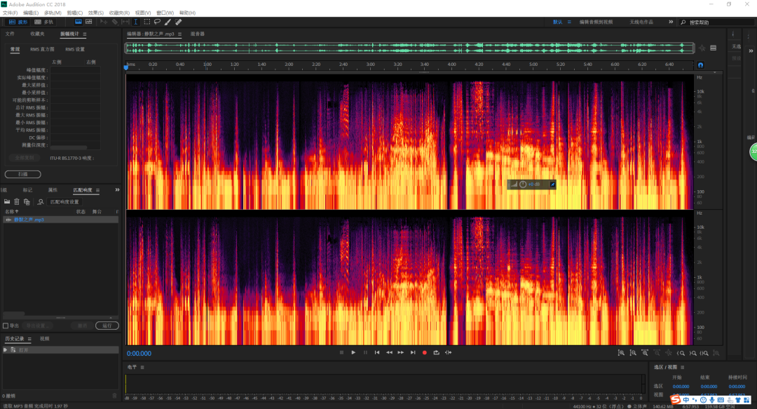Enable the 导出 export checkbox
Image resolution: width=757 pixels, height=409 pixels.
(6, 326)
